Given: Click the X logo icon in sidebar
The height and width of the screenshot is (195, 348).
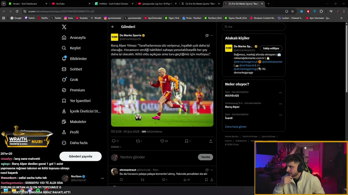Looking at the screenshot, I should (64, 27).
